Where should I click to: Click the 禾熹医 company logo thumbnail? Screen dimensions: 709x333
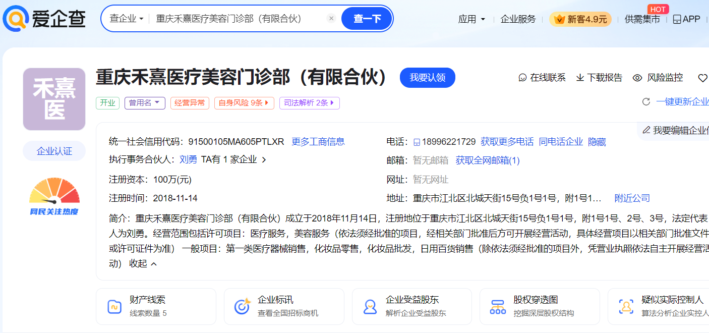coord(54,99)
